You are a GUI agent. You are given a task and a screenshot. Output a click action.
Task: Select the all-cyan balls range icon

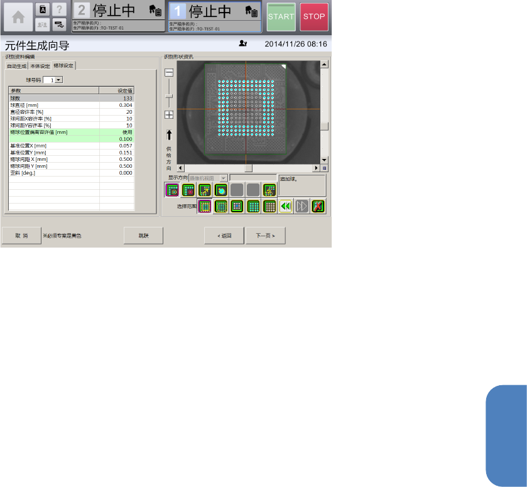coord(253,206)
